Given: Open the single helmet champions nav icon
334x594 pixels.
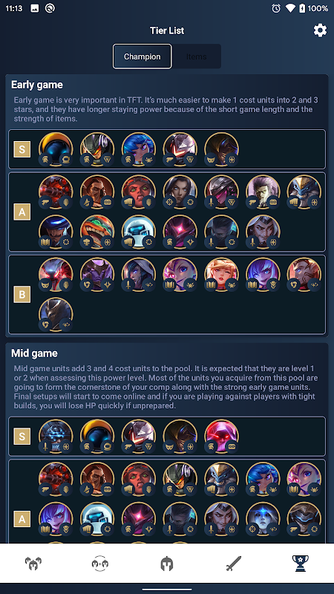Looking at the screenshot, I should [167, 564].
